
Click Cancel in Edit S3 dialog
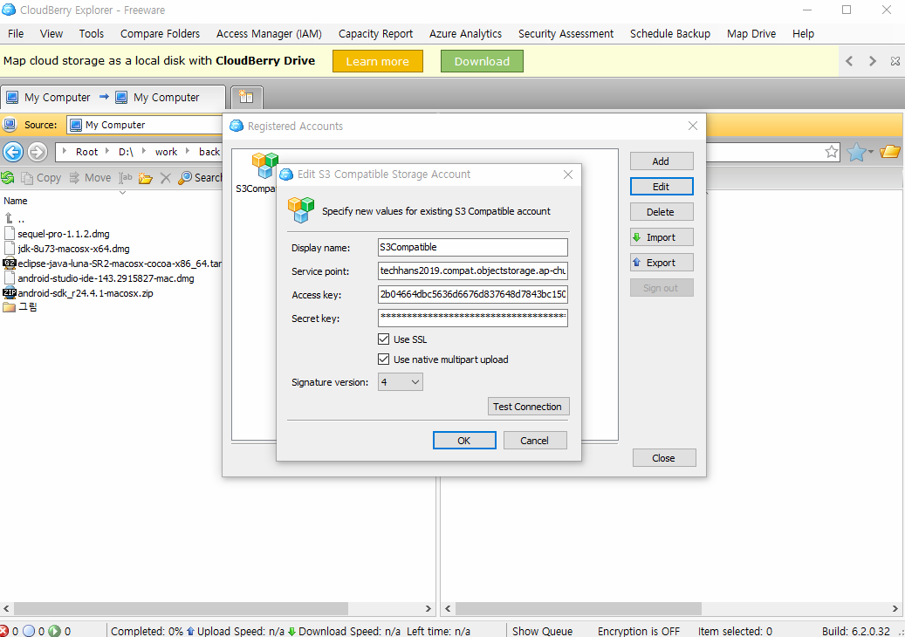tap(534, 441)
